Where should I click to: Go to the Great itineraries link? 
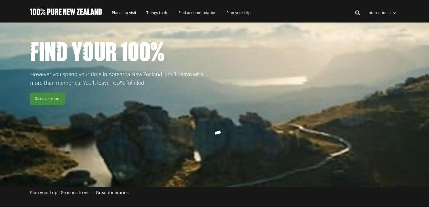[112, 193]
